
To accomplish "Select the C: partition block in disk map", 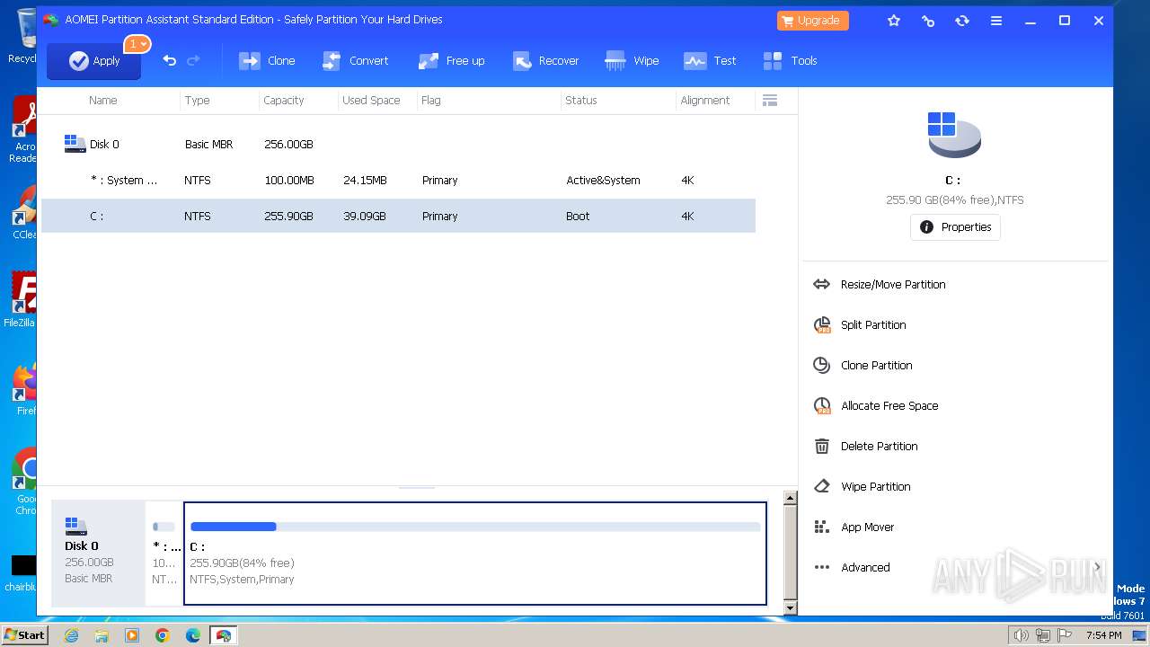I will 475,554.
